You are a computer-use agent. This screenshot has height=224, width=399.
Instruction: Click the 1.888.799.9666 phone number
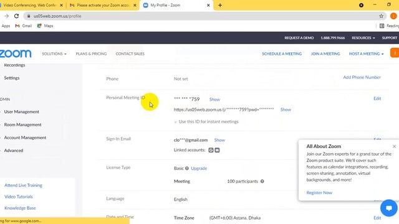tap(332, 38)
